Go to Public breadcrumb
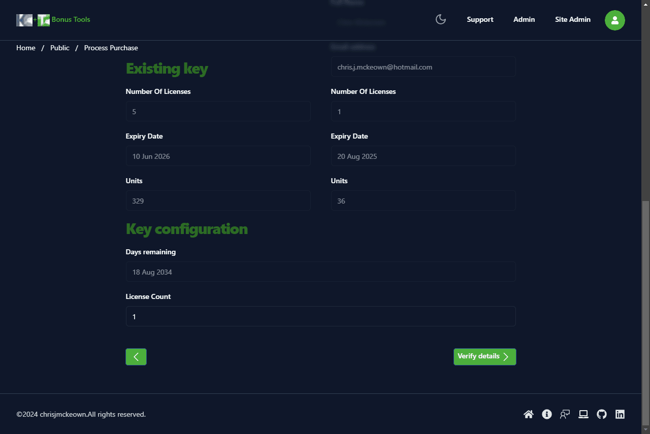The width and height of the screenshot is (650, 434). point(60,48)
